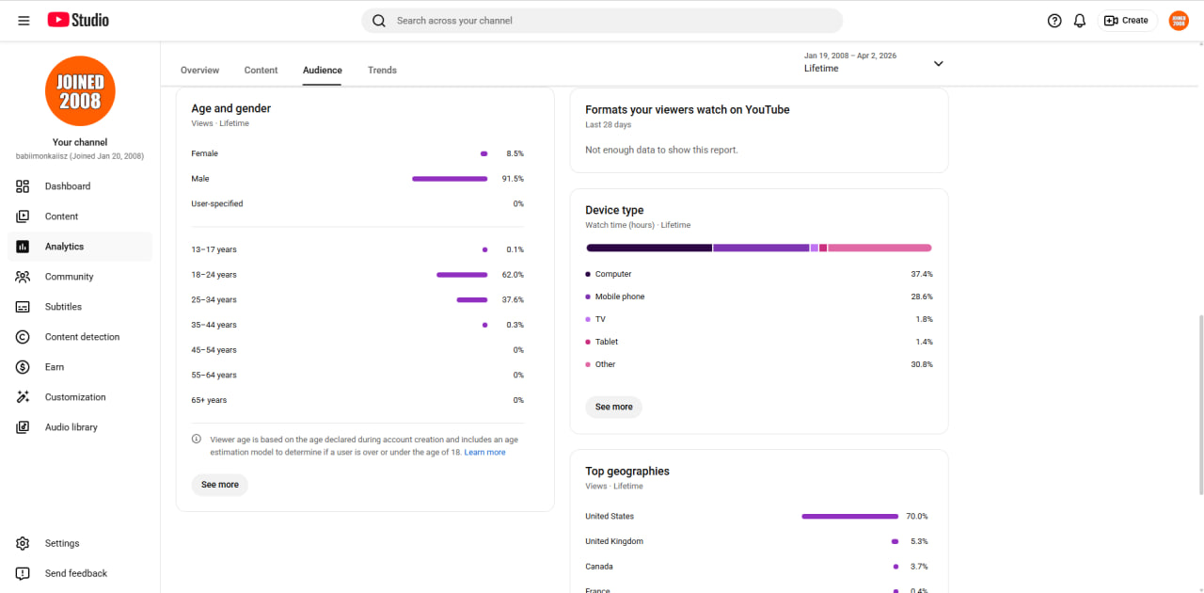Open the help question mark icon
Viewport: 1204px width, 593px height.
tap(1054, 21)
